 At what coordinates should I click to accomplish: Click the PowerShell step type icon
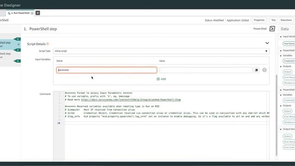[x=272, y=29]
